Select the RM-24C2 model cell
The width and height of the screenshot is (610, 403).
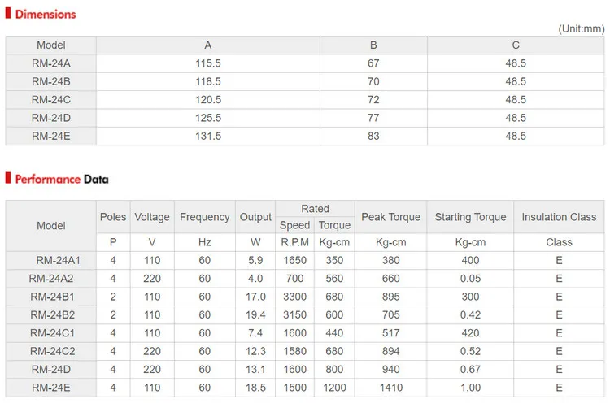[52, 351]
